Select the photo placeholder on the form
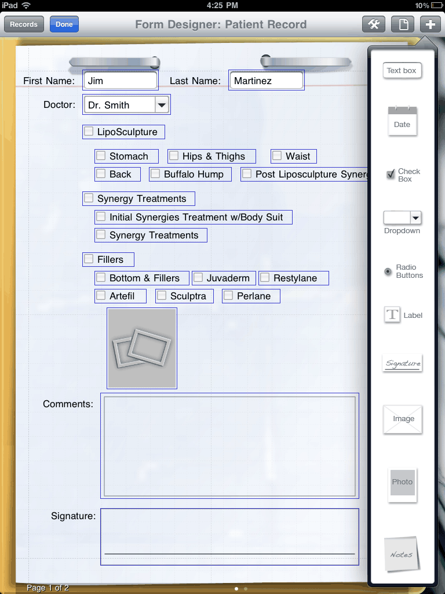Viewport: 445px width, 594px height. pyautogui.click(x=142, y=348)
